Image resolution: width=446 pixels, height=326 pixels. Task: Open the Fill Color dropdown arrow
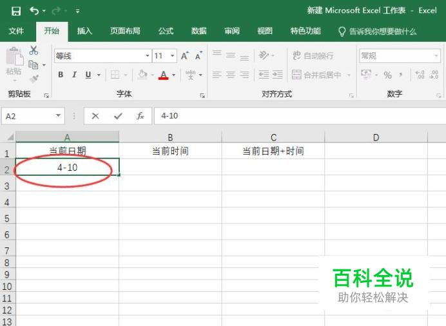[153, 75]
